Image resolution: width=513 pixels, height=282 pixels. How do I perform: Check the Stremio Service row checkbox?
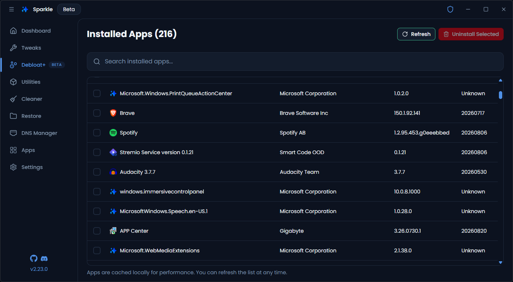(97, 152)
